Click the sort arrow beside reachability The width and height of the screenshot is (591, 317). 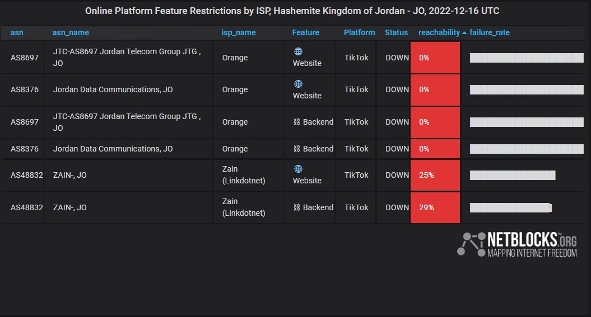pos(464,33)
